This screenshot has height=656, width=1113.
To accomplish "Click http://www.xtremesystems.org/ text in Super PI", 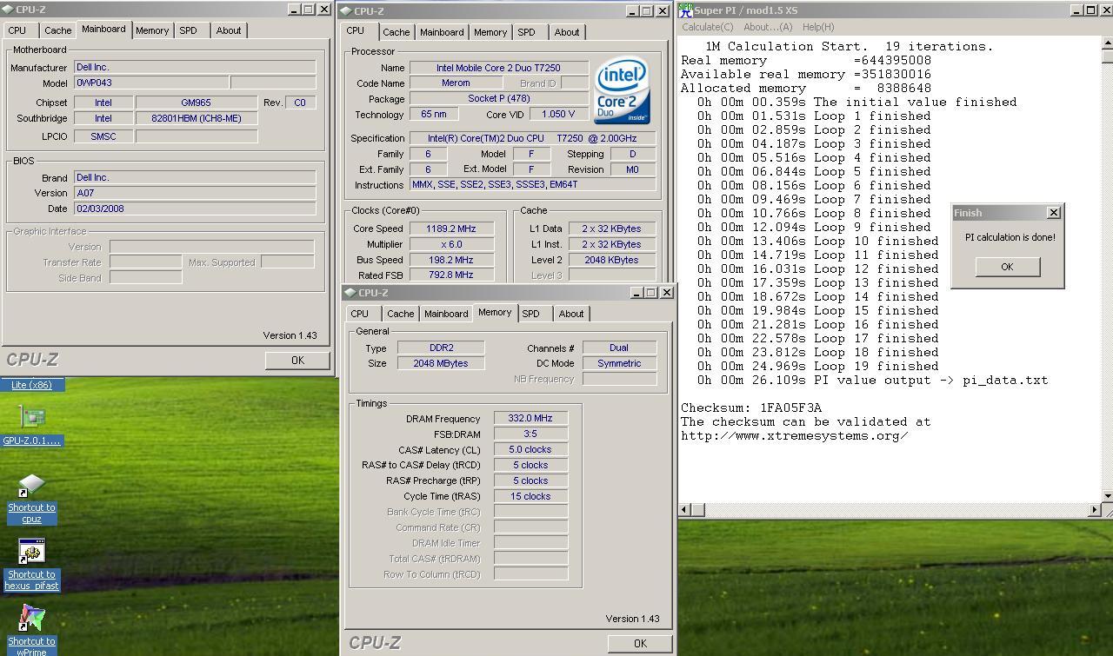I will click(x=795, y=435).
